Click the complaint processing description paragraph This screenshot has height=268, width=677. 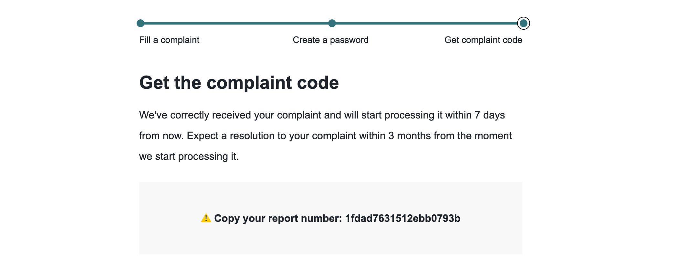click(x=323, y=136)
